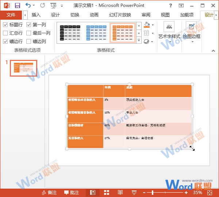Viewport: 219px width, 197px height.
Task: Click the PowerPoint application icon
Action: pyautogui.click(x=7, y=5)
